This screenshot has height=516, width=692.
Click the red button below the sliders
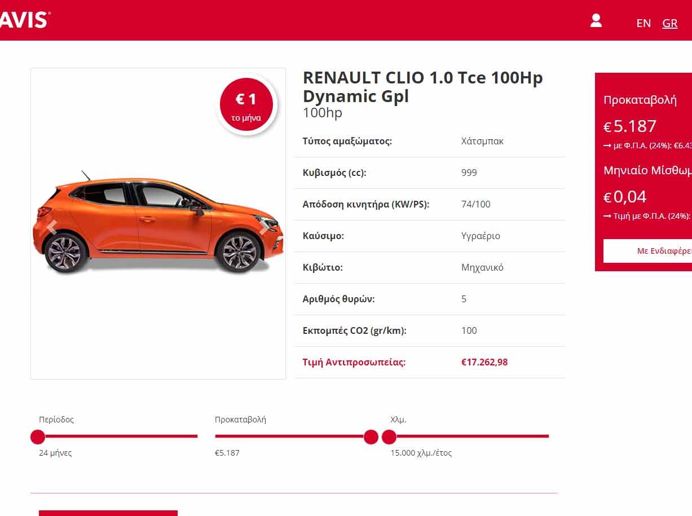(x=108, y=513)
